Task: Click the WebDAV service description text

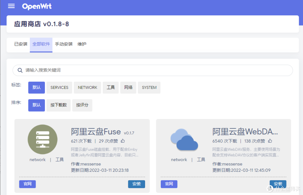Action: click(x=246, y=152)
